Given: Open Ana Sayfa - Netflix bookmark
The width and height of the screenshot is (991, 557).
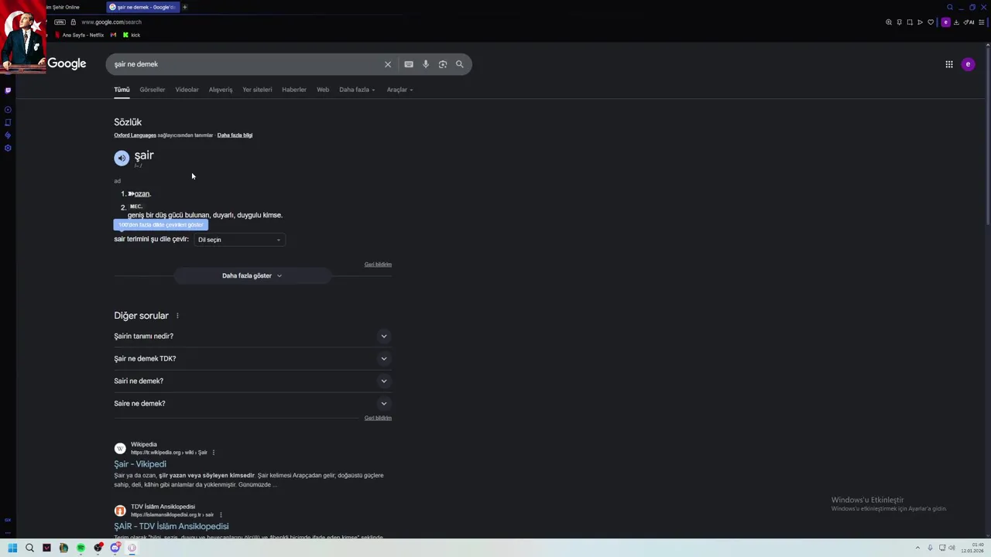Looking at the screenshot, I should click(79, 35).
